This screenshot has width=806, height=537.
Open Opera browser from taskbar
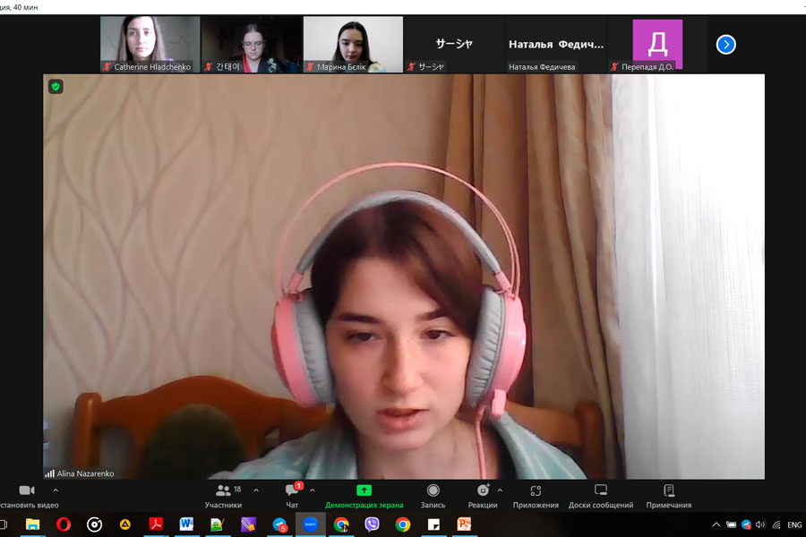(x=64, y=524)
